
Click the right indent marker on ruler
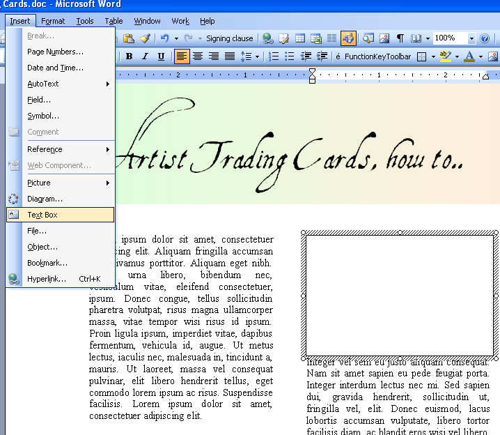[x=485, y=76]
